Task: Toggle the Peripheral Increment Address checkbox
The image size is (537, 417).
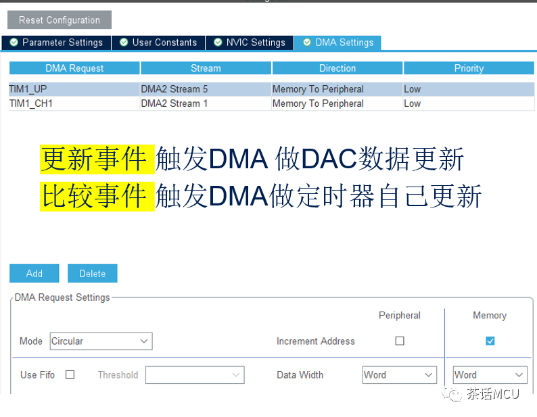Action: pos(400,341)
